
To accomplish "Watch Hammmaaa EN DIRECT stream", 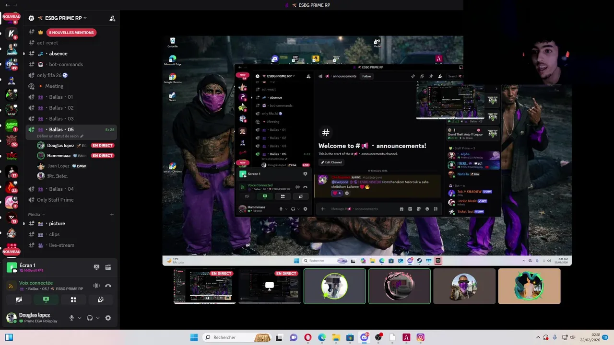I will (103, 156).
